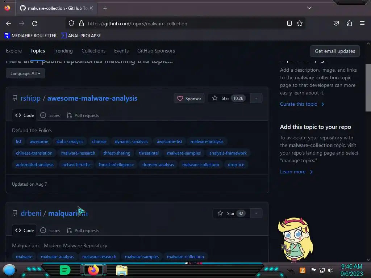Close the malware-collection GitHub tab
This screenshot has width=371, height=278.
tap(91, 8)
